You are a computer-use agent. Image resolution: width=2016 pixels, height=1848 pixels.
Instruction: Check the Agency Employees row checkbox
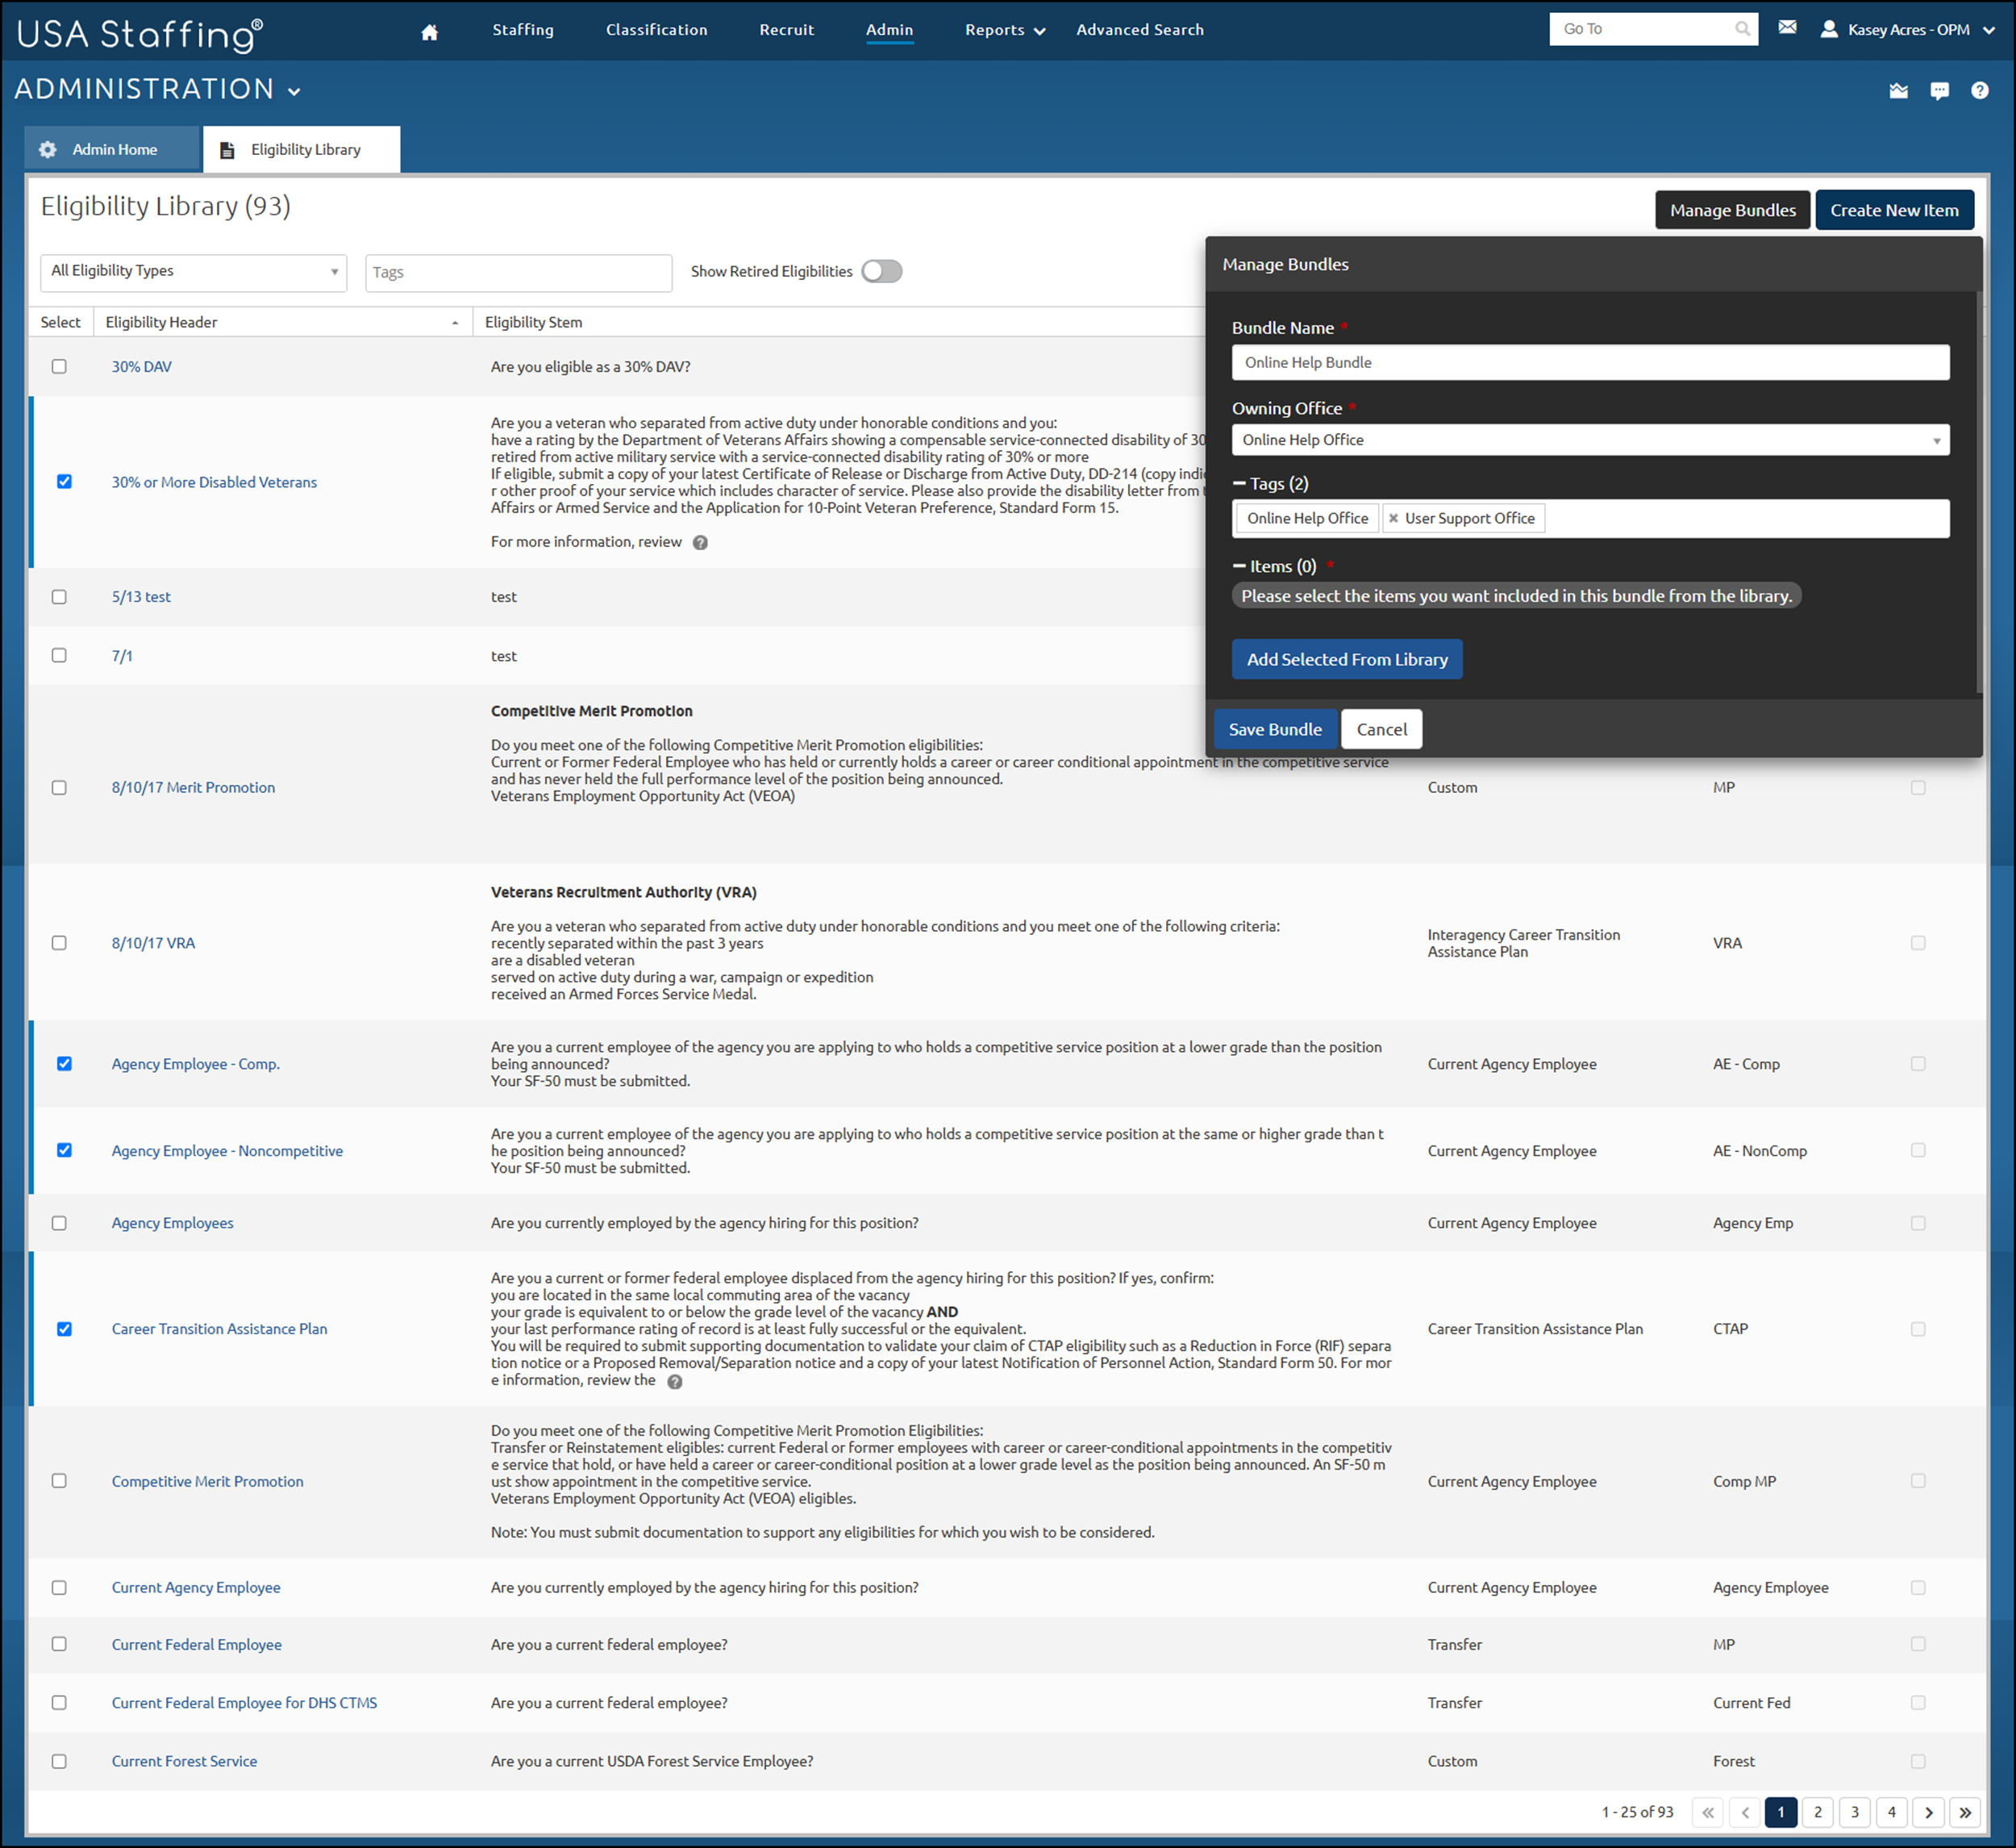[x=59, y=1223]
